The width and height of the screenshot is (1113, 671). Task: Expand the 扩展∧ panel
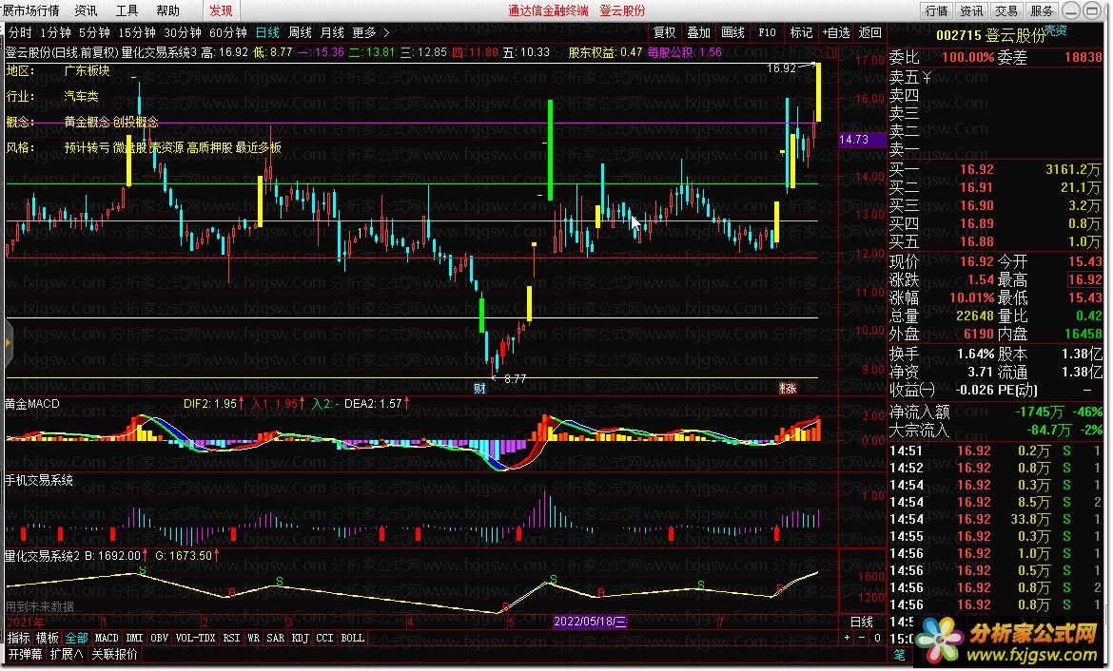coord(67,654)
